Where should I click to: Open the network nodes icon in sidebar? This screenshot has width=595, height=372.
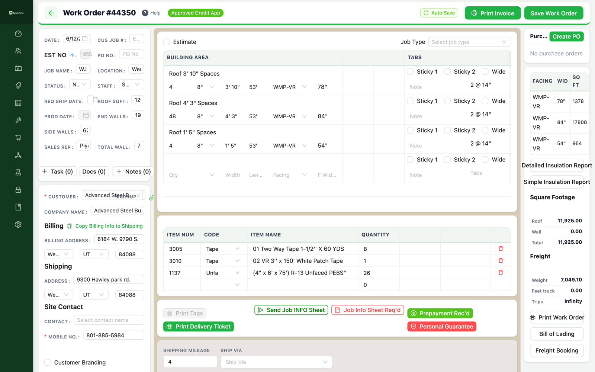pos(18,155)
